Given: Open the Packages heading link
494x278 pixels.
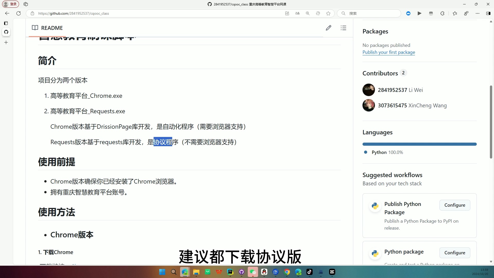Looking at the screenshot, I should tap(375, 31).
